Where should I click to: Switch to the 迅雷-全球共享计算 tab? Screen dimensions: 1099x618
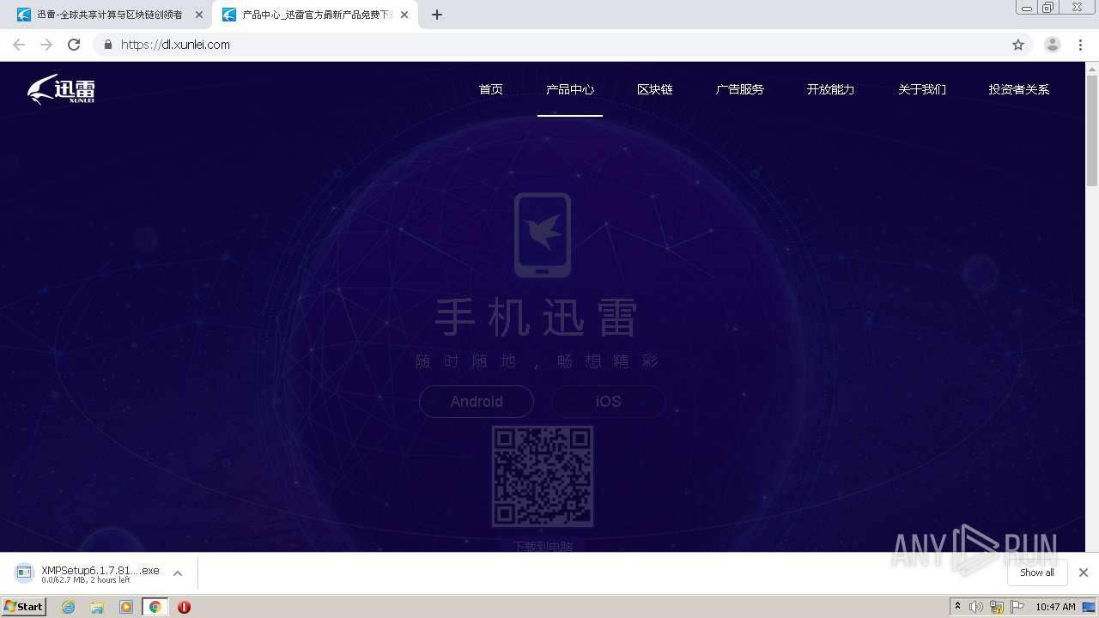(109, 15)
